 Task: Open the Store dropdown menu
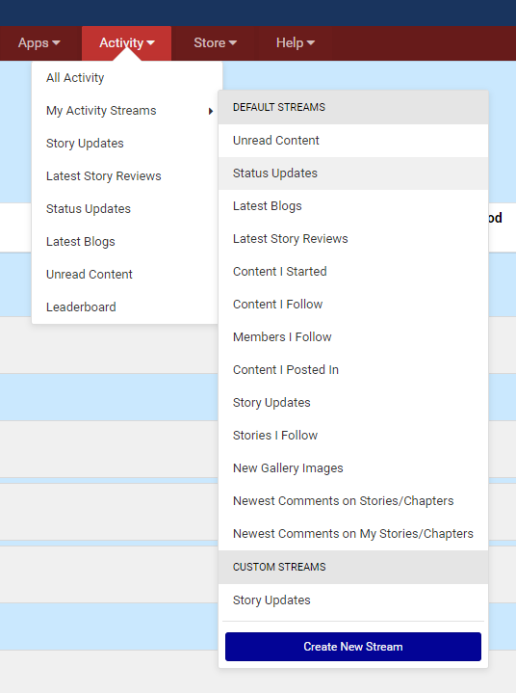tap(215, 42)
